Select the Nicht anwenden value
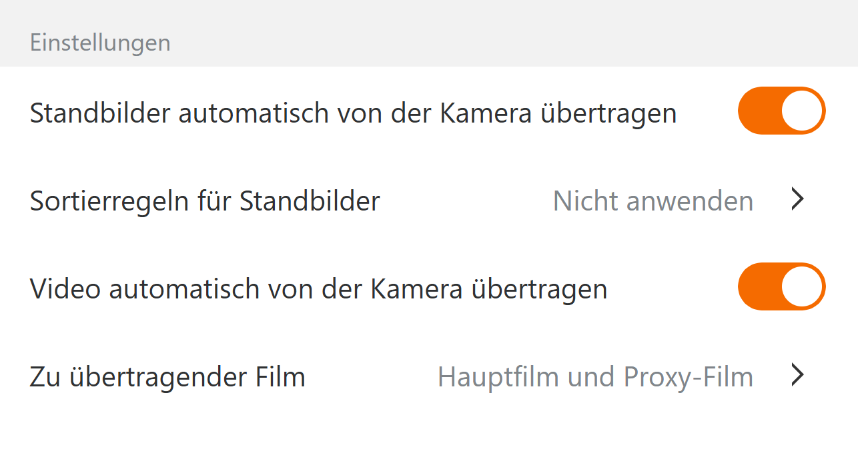858x473 pixels. coord(653,201)
